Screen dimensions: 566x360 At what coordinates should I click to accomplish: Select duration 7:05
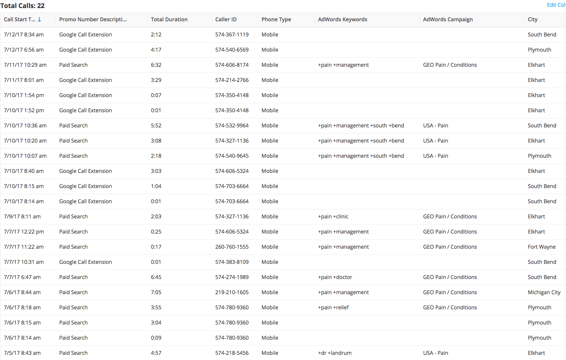click(x=156, y=292)
